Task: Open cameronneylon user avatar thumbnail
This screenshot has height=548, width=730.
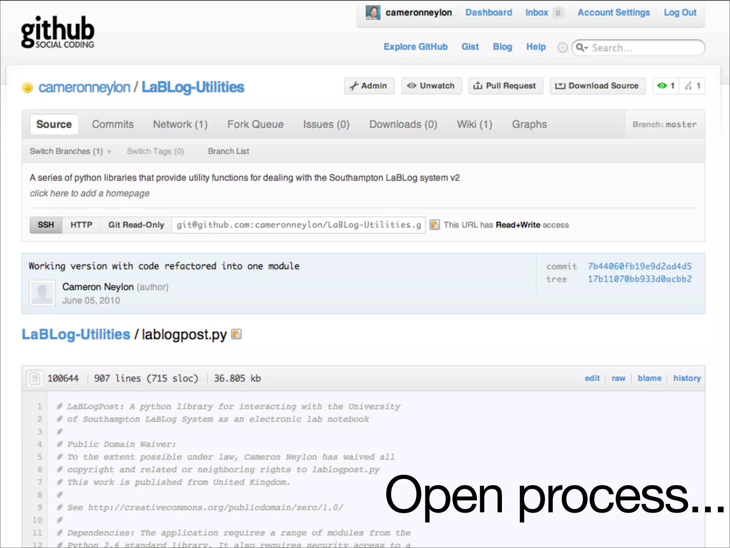Action: tap(373, 13)
